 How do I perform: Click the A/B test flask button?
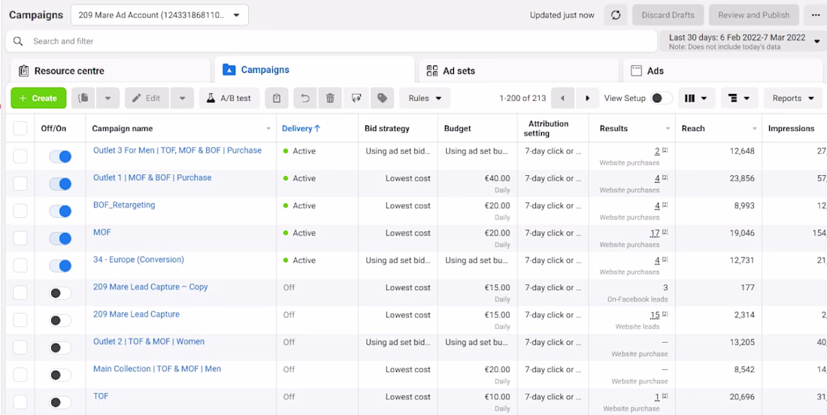229,98
